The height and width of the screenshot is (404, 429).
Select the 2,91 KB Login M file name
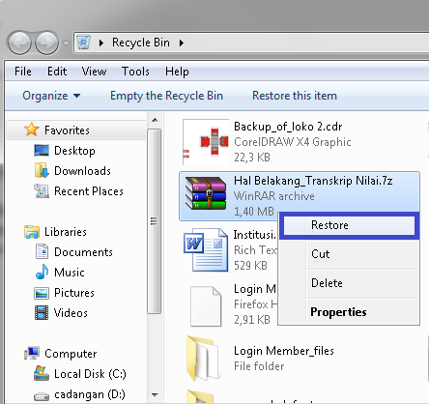coord(254,289)
